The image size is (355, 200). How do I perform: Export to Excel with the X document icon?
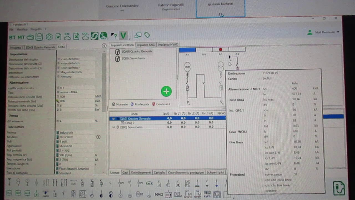coord(76,36)
